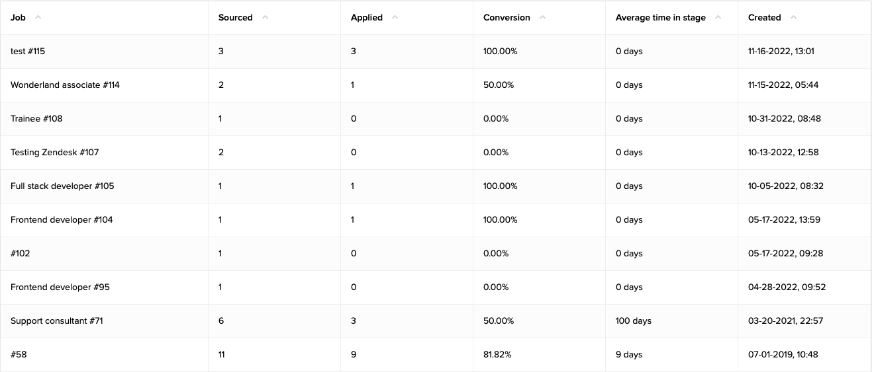This screenshot has height=372, width=872.
Task: Click sort arrow for Average time in stage
Action: [x=718, y=18]
